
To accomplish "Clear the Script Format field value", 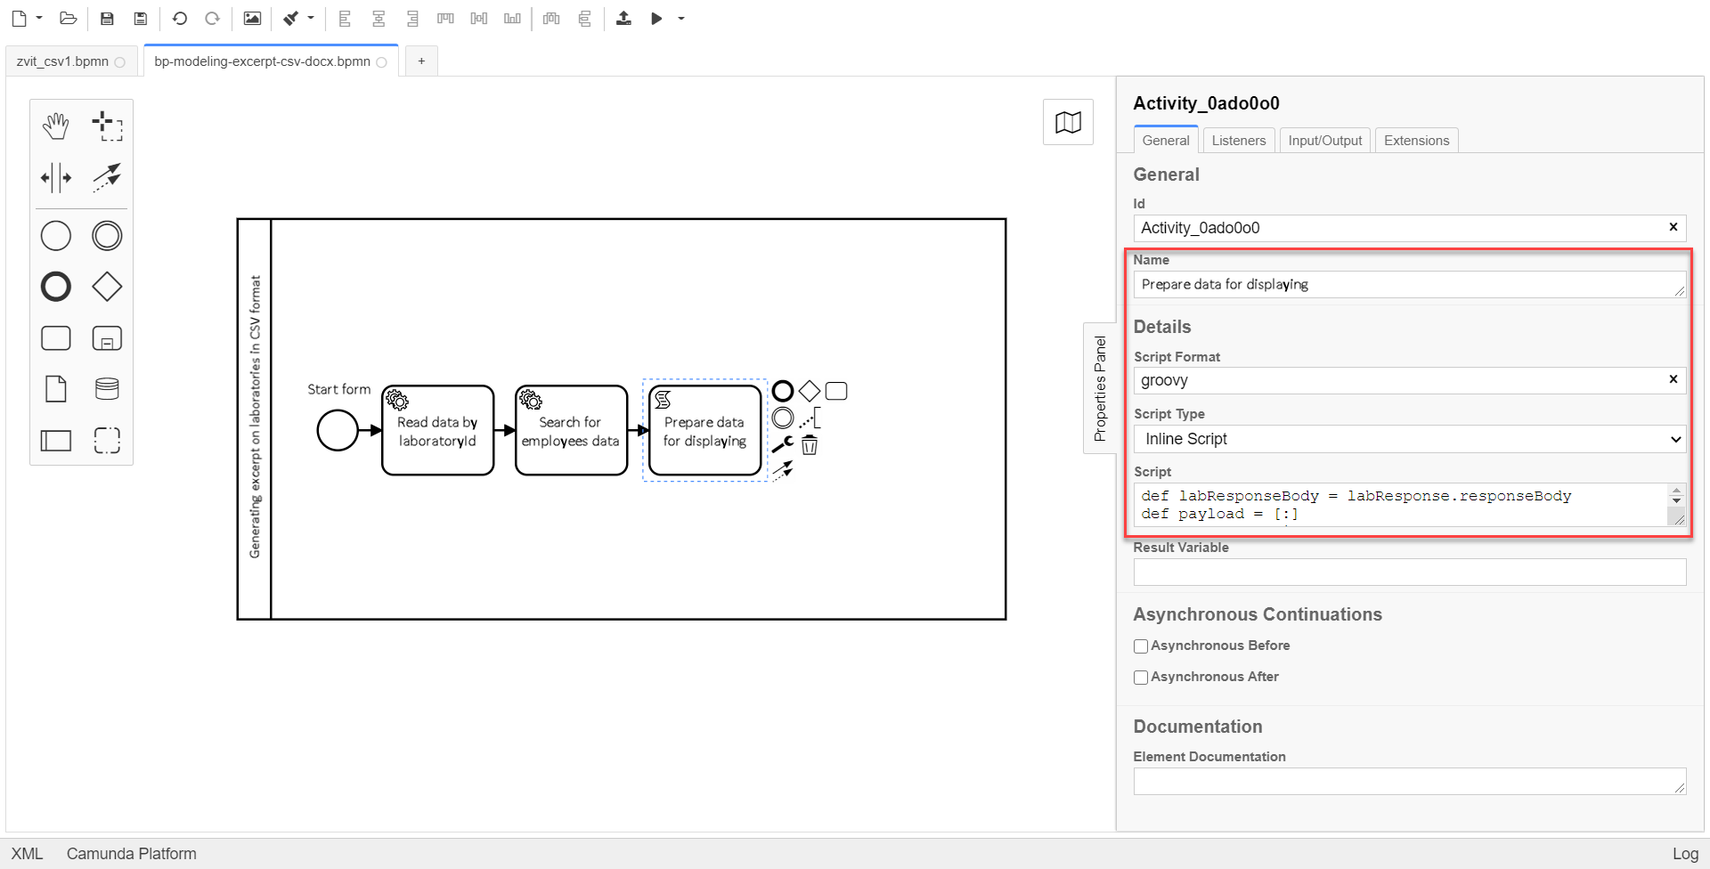I will 1673,379.
